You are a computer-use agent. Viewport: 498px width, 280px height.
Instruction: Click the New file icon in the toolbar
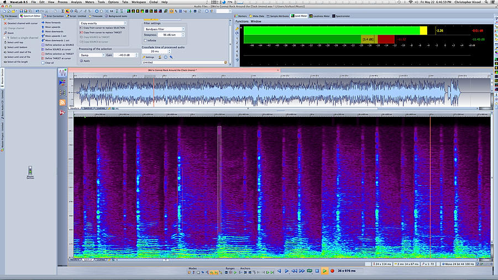pos(5,11)
